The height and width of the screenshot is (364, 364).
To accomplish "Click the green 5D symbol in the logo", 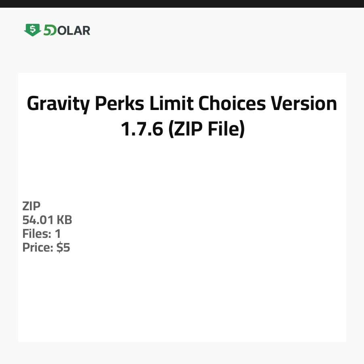I will point(50,30).
